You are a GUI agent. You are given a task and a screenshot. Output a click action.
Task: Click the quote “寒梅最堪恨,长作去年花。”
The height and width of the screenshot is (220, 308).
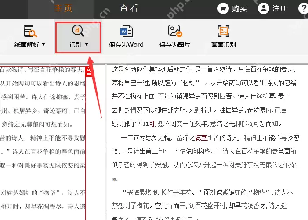[x=162, y=192]
